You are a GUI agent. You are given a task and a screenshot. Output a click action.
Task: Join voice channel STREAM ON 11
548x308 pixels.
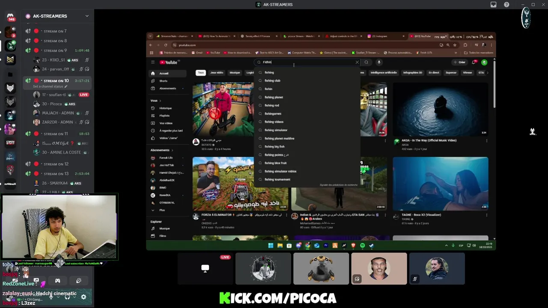57,134
